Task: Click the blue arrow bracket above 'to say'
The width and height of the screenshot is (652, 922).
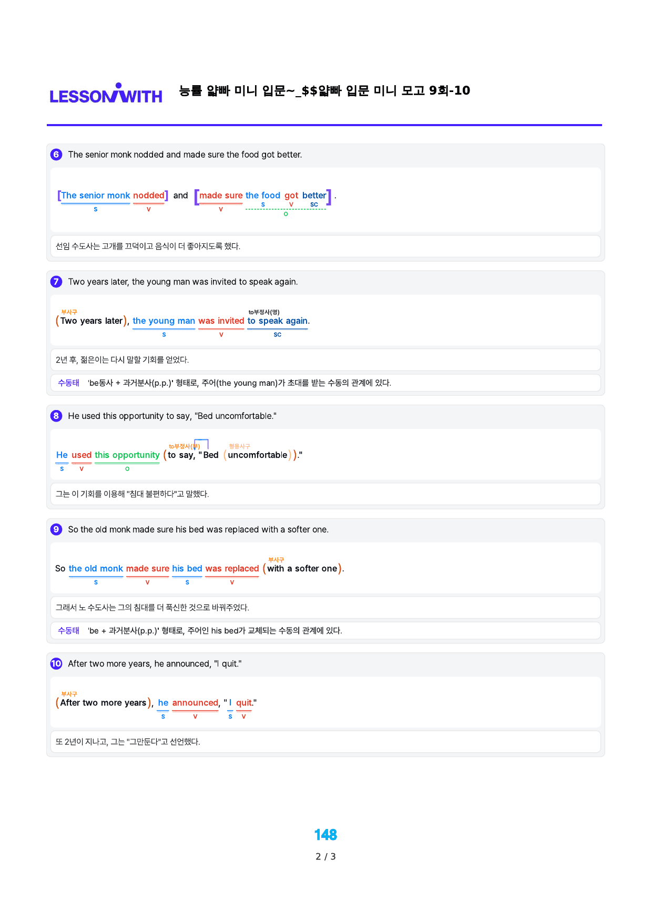Action: (201, 444)
